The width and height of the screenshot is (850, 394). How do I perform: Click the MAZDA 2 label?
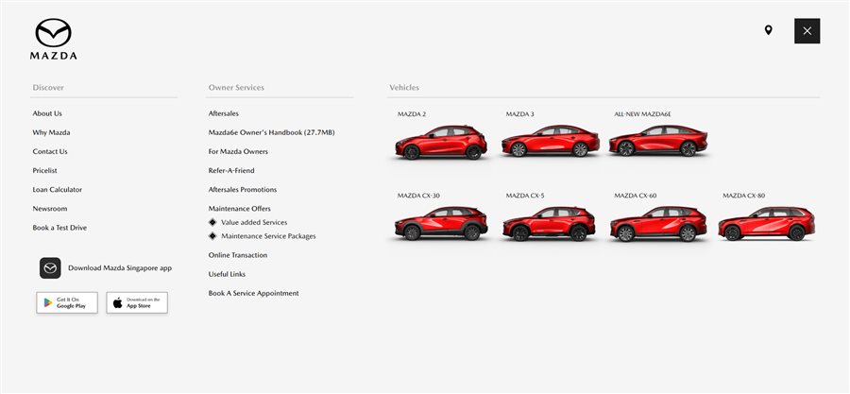[x=412, y=114]
